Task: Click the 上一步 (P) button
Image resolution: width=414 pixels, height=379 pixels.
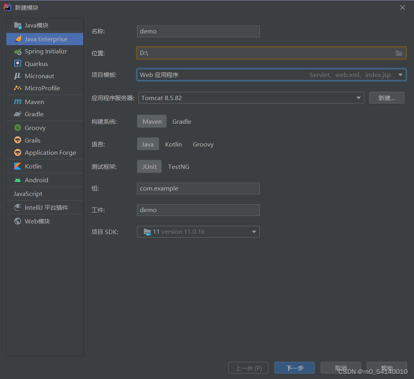Action: [248, 368]
